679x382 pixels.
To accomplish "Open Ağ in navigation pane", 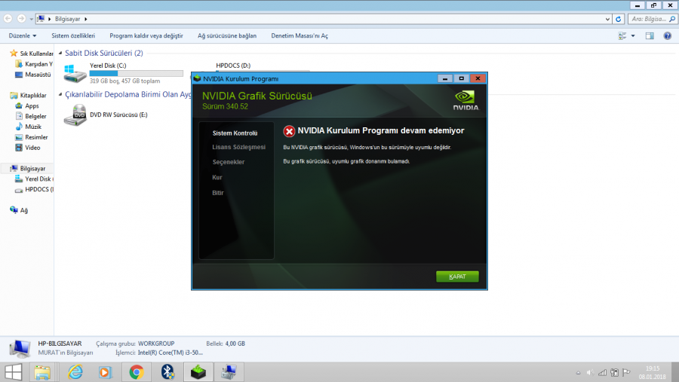I will (x=19, y=209).
